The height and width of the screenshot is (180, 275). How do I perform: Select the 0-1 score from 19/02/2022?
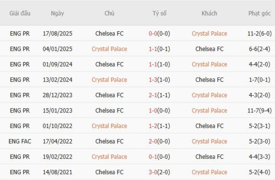[x=153, y=157]
